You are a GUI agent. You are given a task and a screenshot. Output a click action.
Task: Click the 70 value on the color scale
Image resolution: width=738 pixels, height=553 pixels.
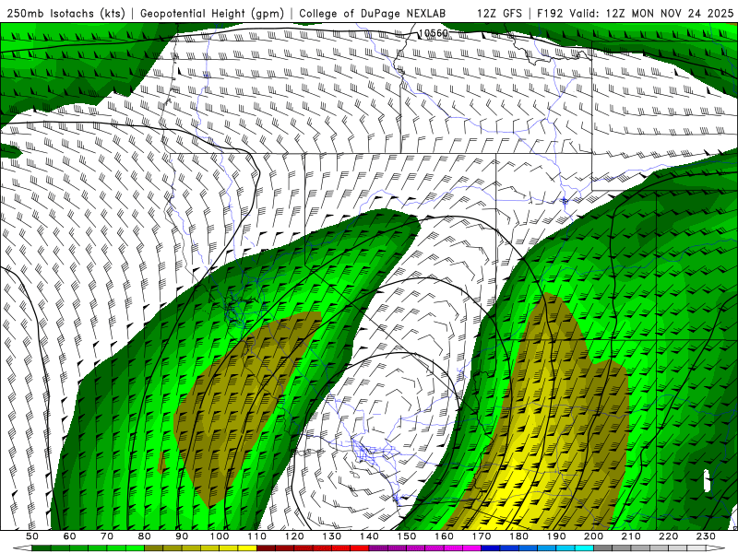(x=107, y=536)
